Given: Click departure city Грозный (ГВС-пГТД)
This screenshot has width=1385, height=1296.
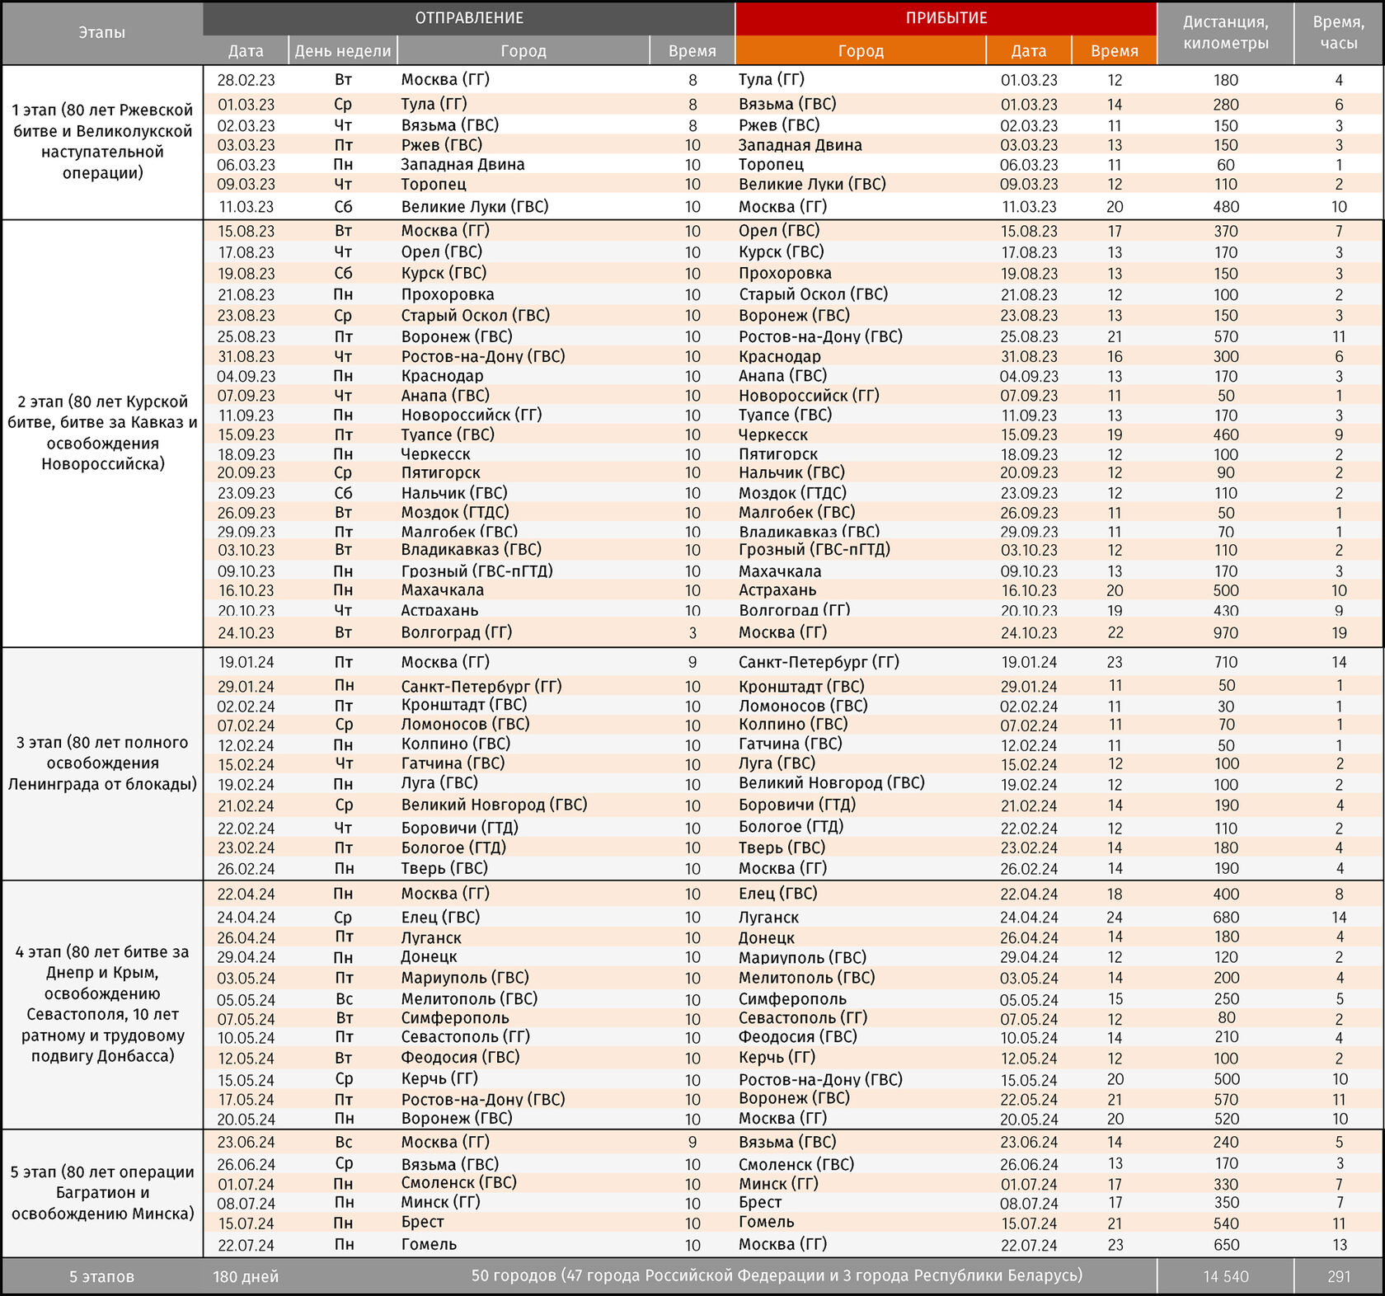Looking at the screenshot, I should pyautogui.click(x=477, y=571).
